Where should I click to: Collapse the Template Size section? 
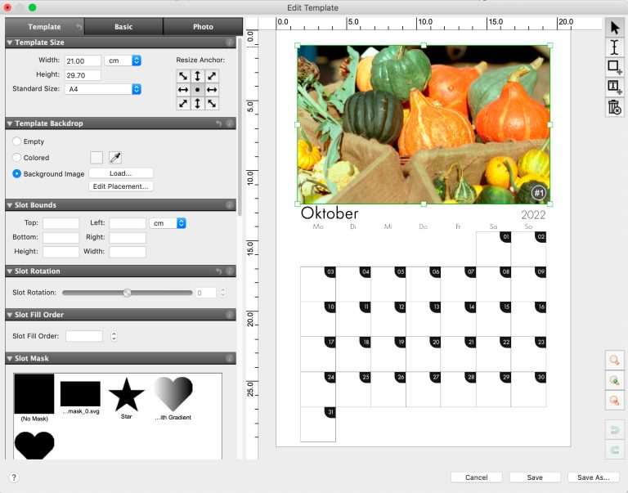pyautogui.click(x=10, y=43)
